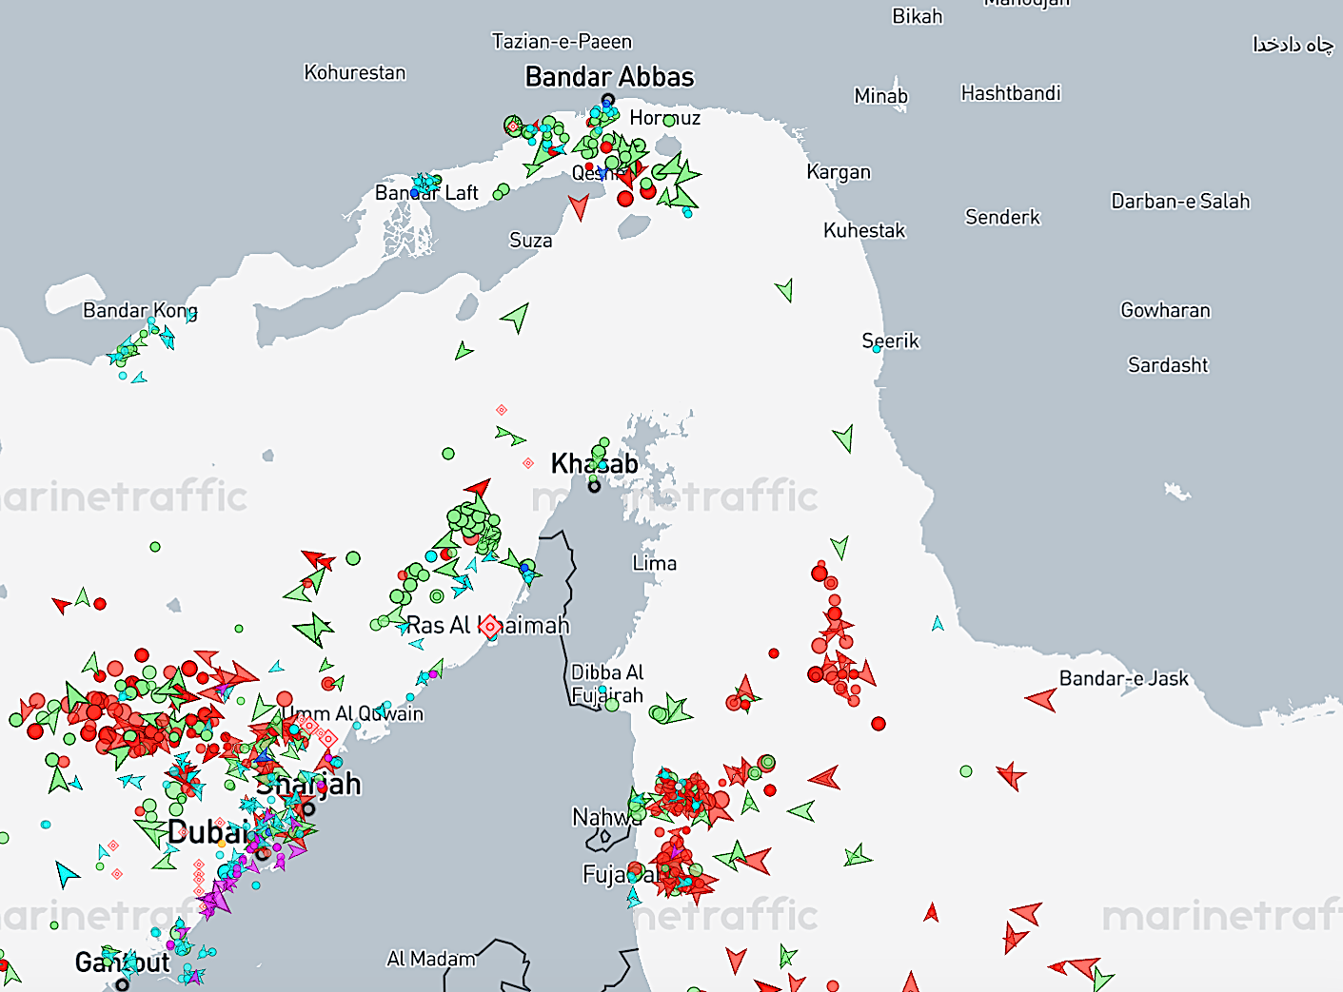Viewport: 1343px width, 992px height.
Task: Click the cyan vessel arrow east of Lima
Action: pos(938,624)
